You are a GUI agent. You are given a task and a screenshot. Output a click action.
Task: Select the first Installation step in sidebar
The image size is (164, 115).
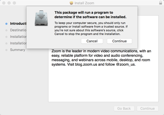click(18, 37)
